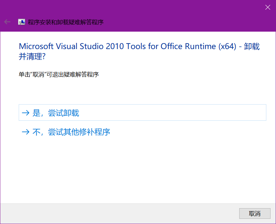276x224 pixels.
Task: Choose 不，尝试其他修补程序 option
Action: pos(71,132)
